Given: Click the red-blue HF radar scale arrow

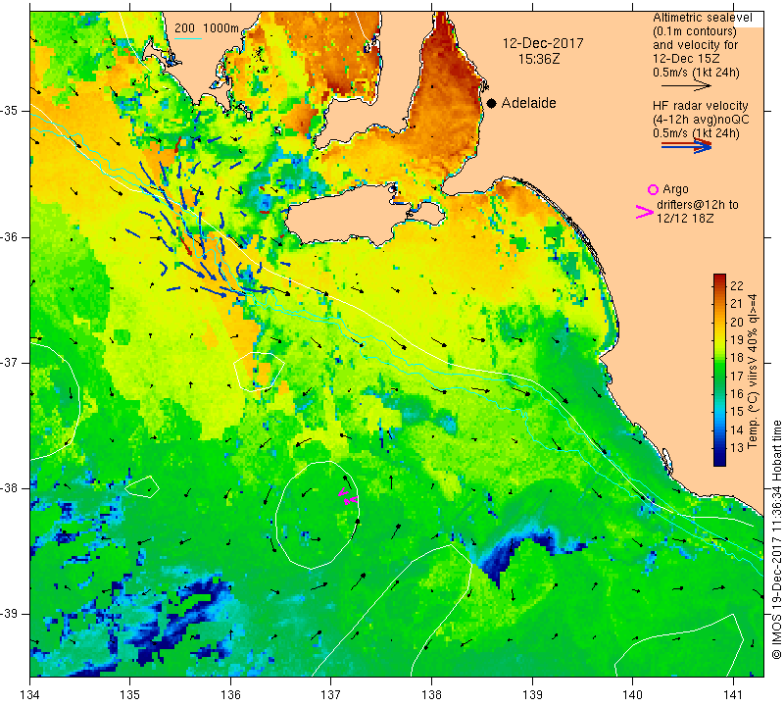Looking at the screenshot, I should point(687,146).
